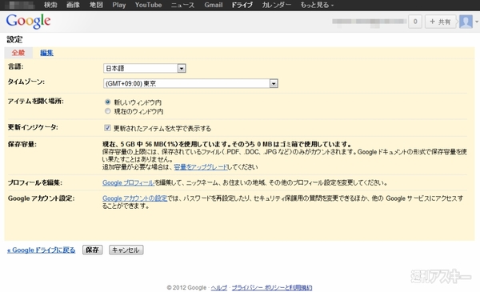Open the 言語 dropdown showing 日本語
Image resolution: width=480 pixels, height=292 pixels.
[145, 68]
